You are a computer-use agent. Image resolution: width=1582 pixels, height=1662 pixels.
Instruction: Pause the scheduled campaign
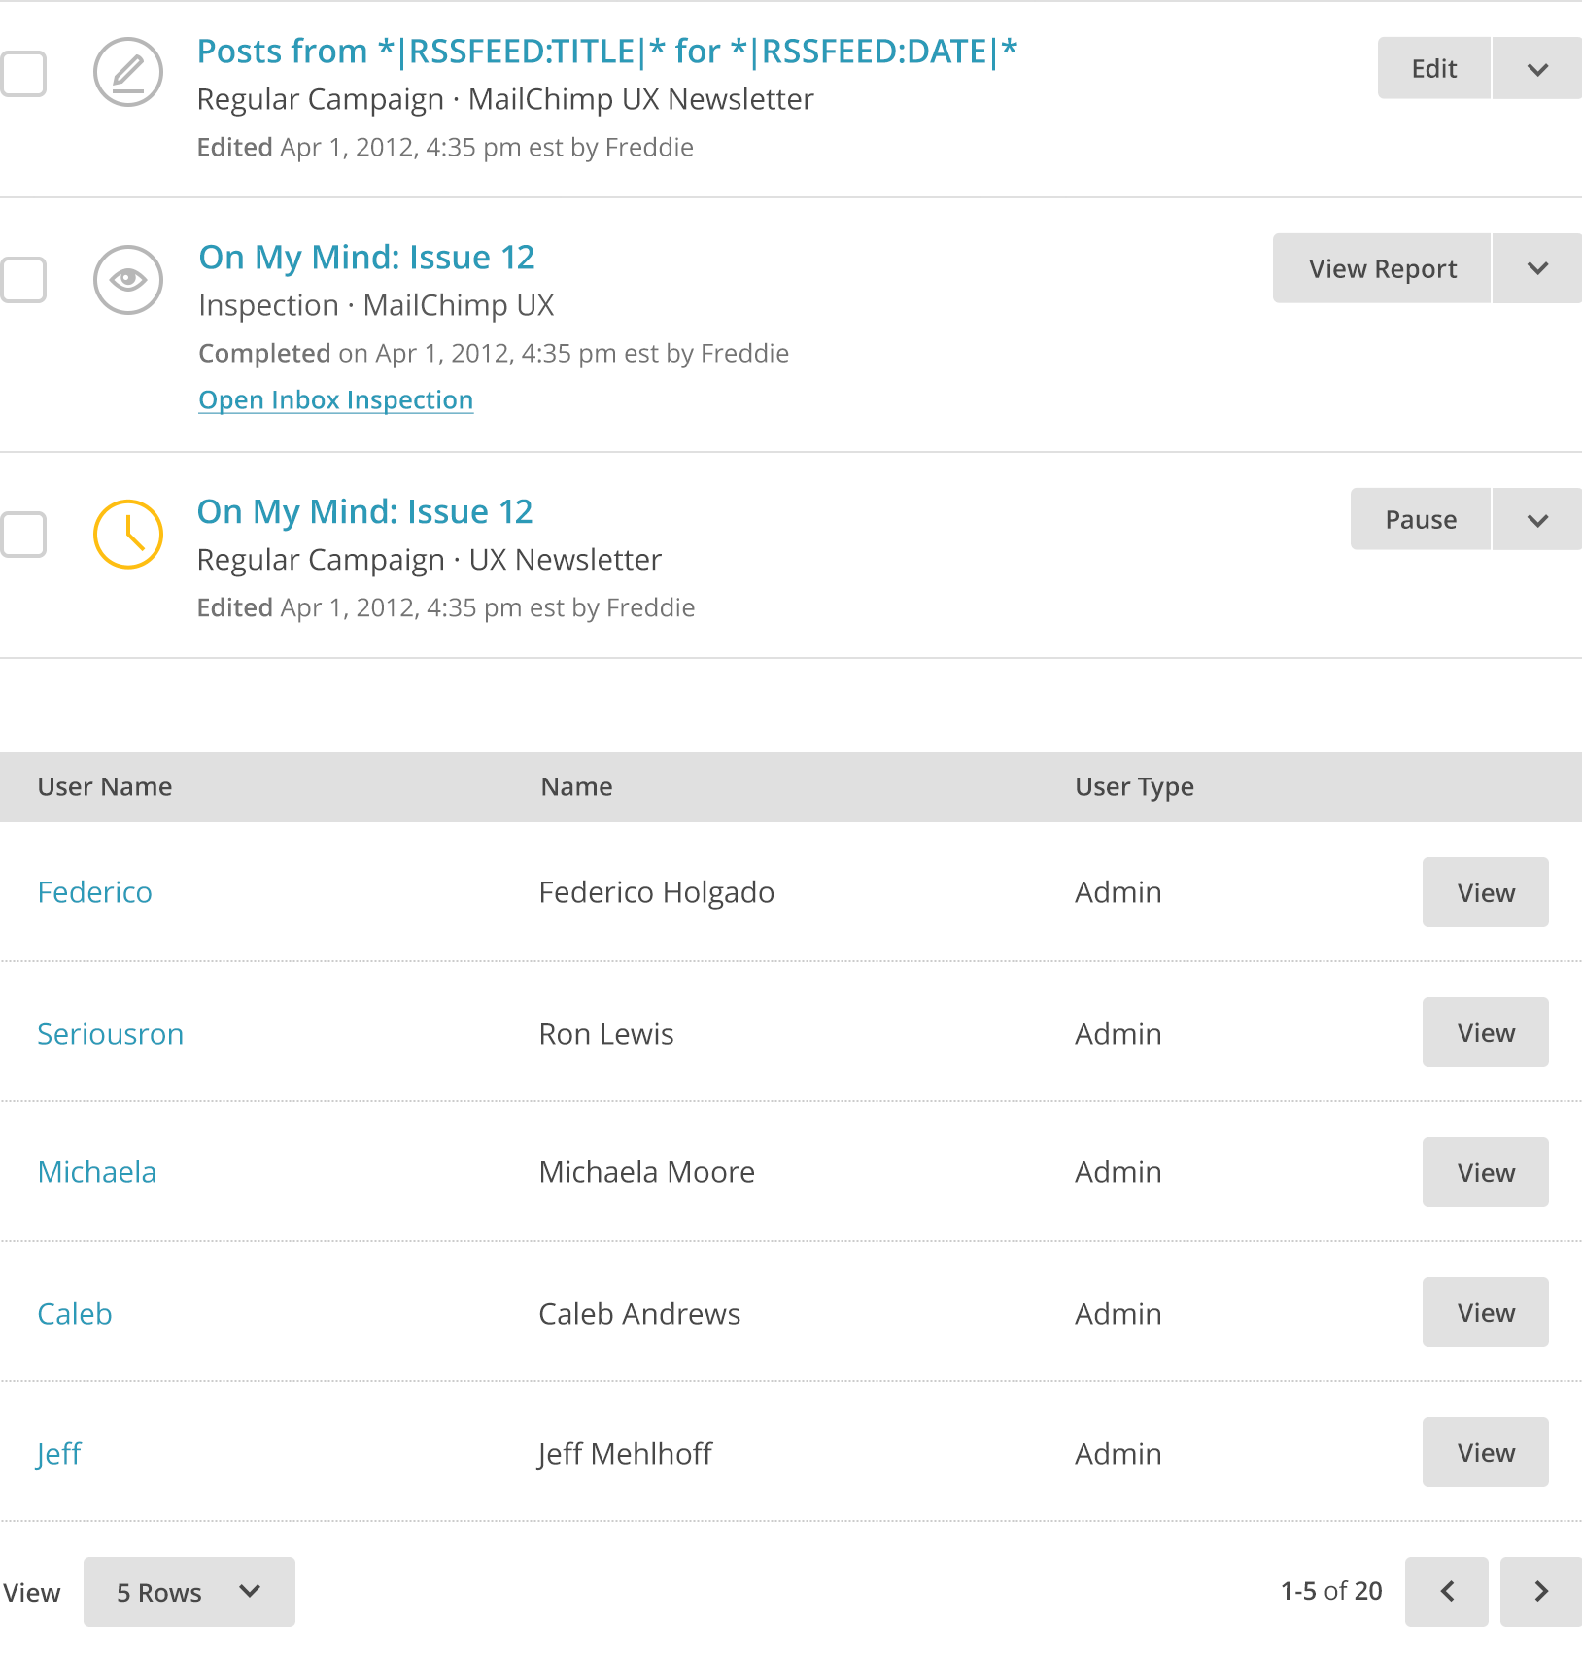pyautogui.click(x=1421, y=520)
